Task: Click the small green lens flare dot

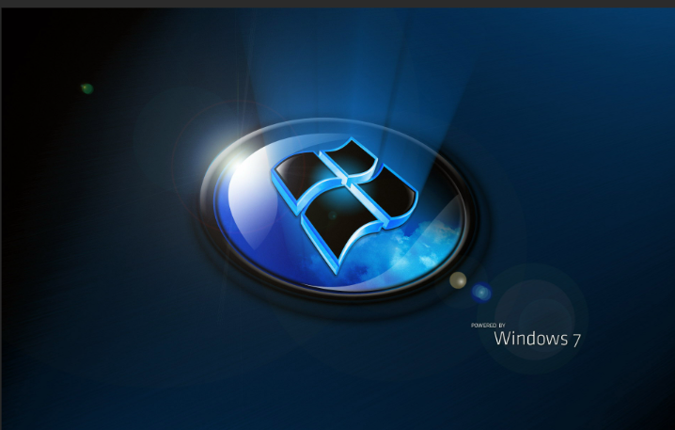Action: pyautogui.click(x=86, y=88)
